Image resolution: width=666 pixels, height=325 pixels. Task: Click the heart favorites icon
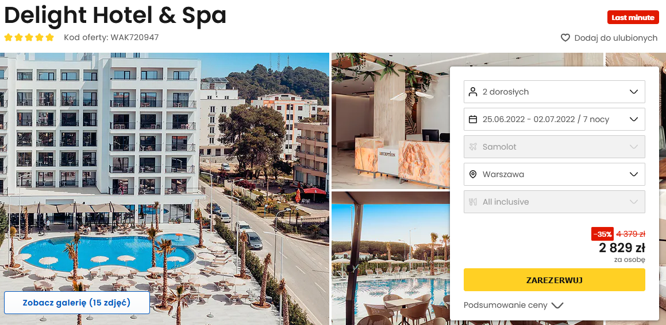565,38
